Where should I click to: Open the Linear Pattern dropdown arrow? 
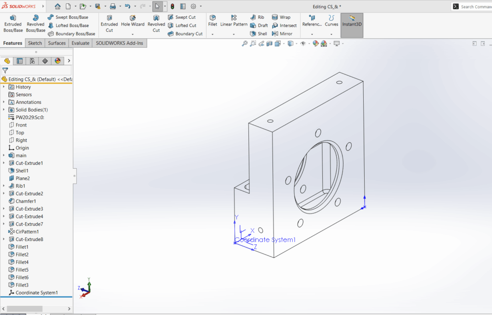click(x=234, y=34)
